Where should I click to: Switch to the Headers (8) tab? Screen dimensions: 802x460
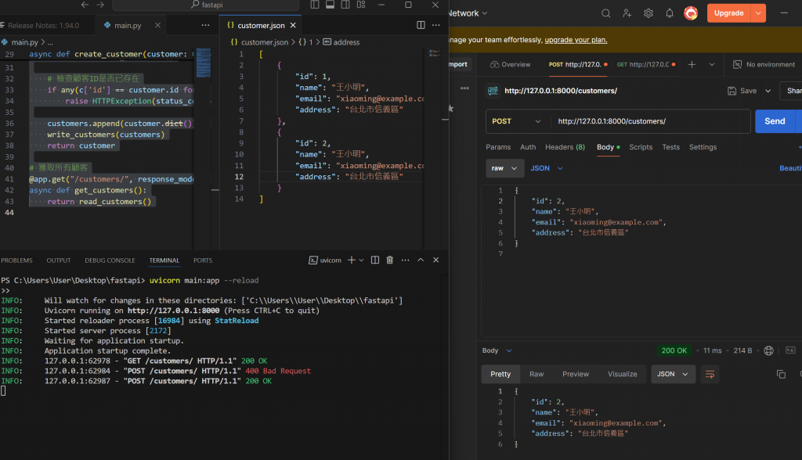coord(565,147)
